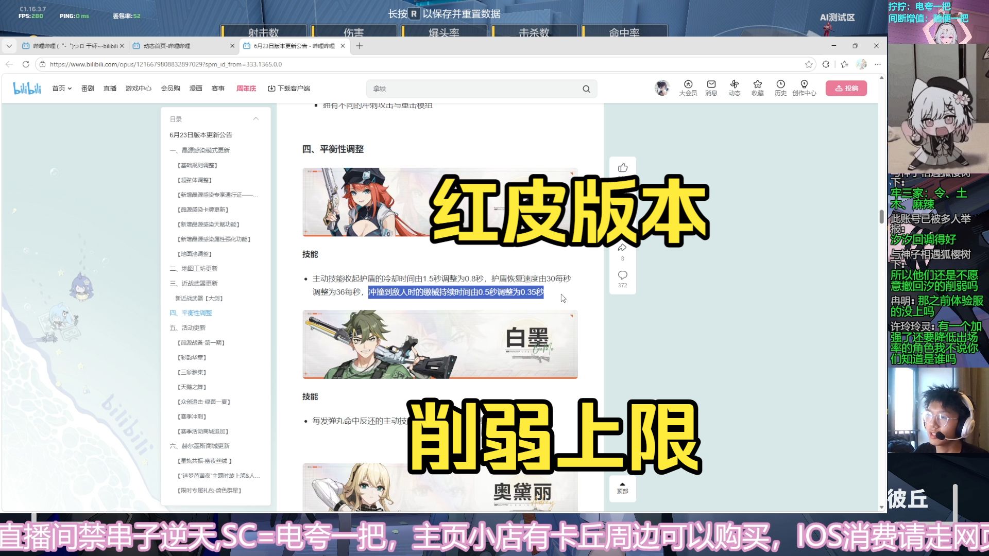Expand the 首页 dropdown menu
Image resolution: width=989 pixels, height=556 pixels.
point(62,89)
